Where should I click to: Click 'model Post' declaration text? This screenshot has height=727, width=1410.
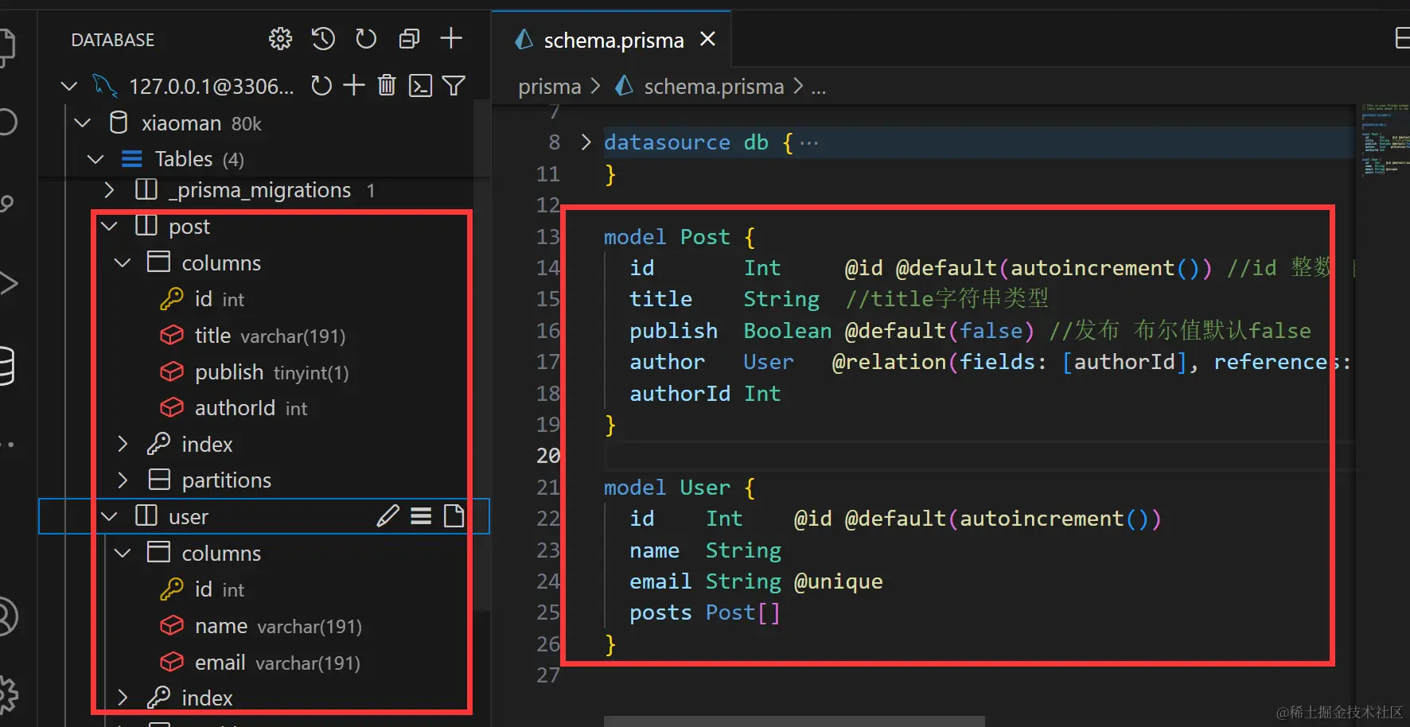(667, 237)
